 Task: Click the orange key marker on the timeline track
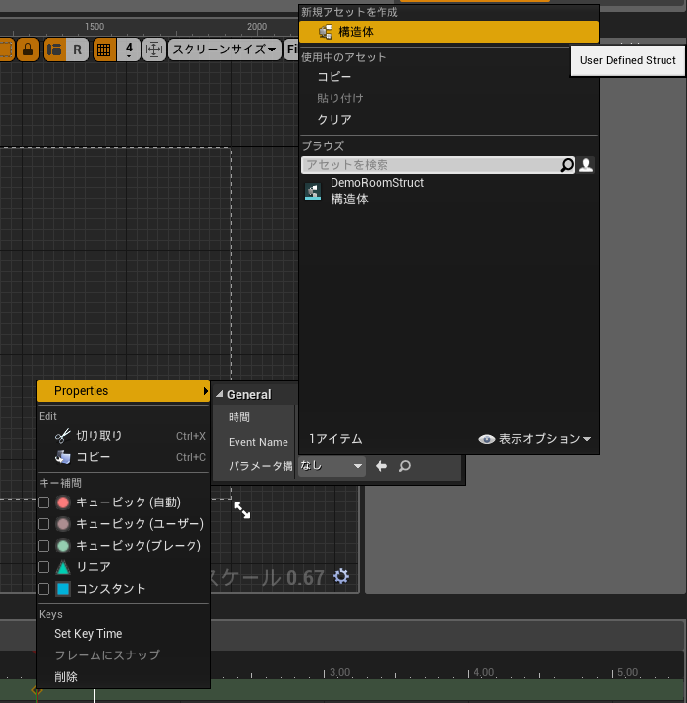coord(37,690)
